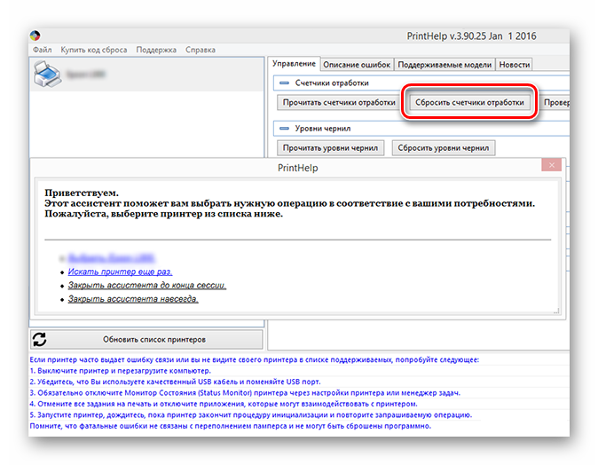Collapse the Счетчики отработки section
Screen dimensions: 598x465
click(x=284, y=83)
